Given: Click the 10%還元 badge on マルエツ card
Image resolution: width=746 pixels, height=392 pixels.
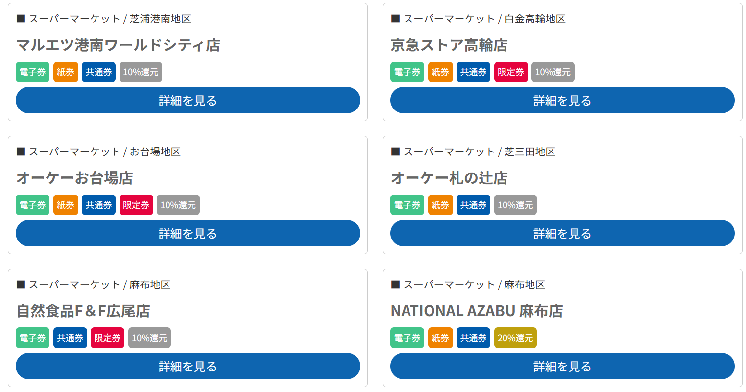Looking at the screenshot, I should tap(141, 72).
